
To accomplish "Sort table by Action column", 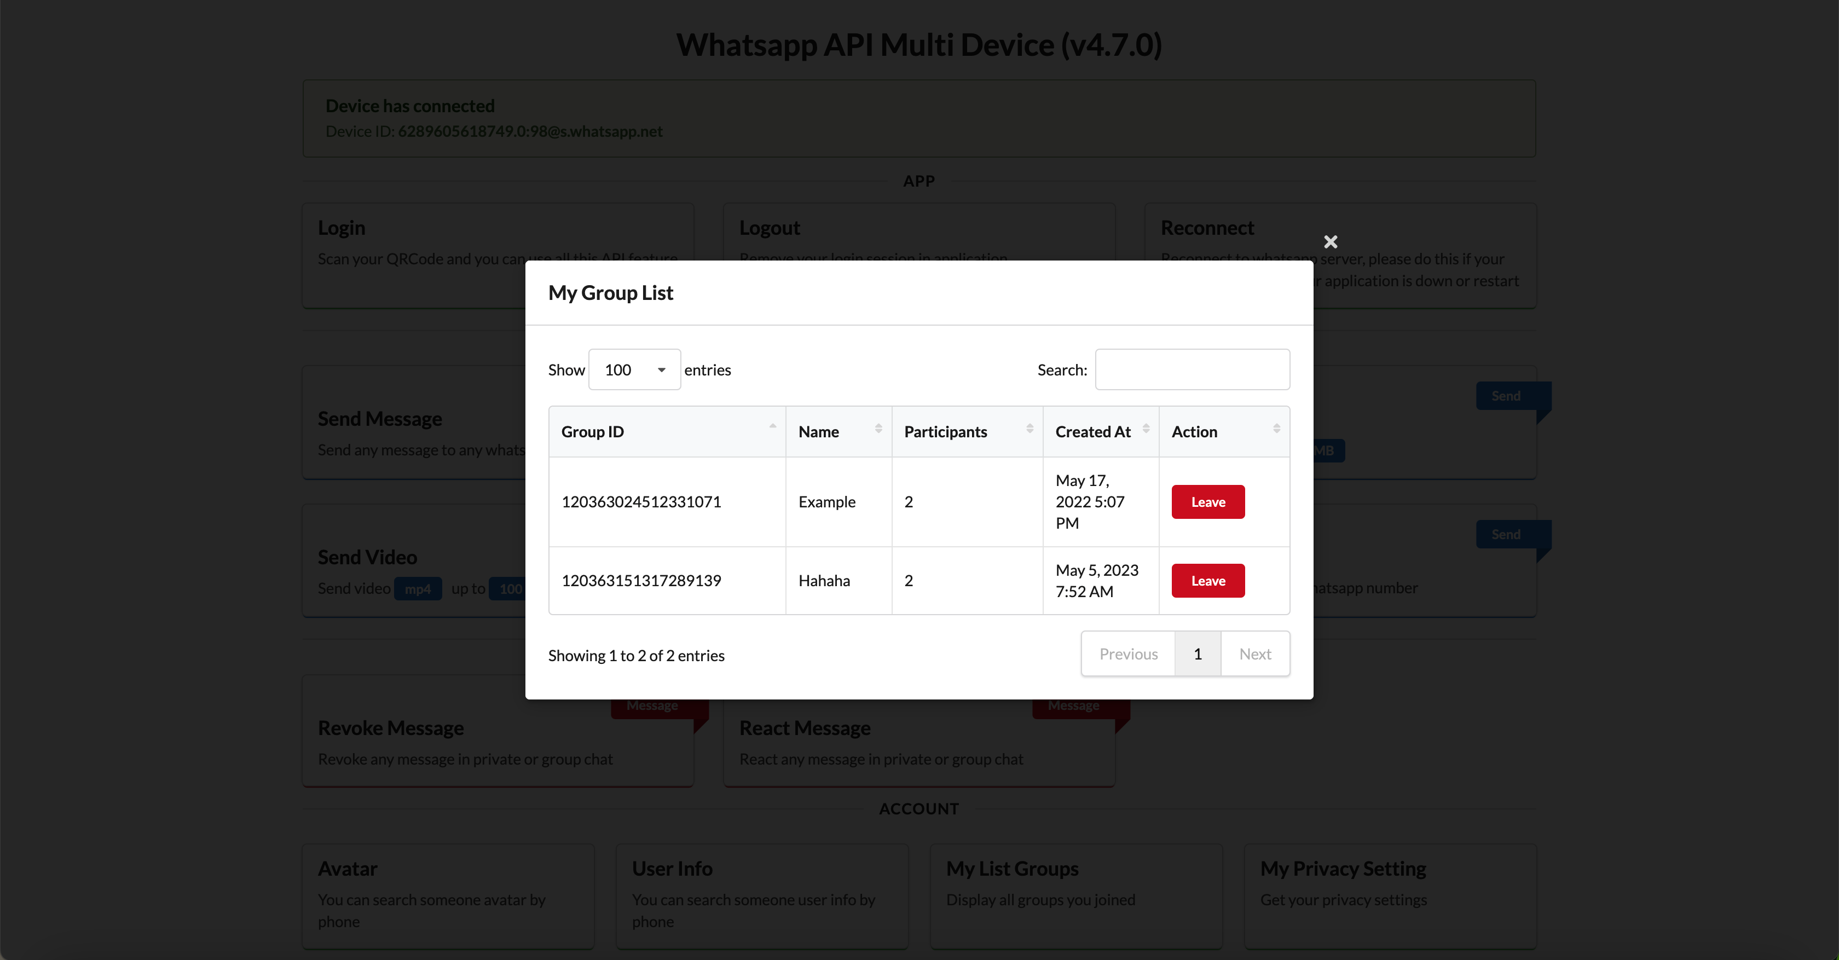I will coord(1223,432).
